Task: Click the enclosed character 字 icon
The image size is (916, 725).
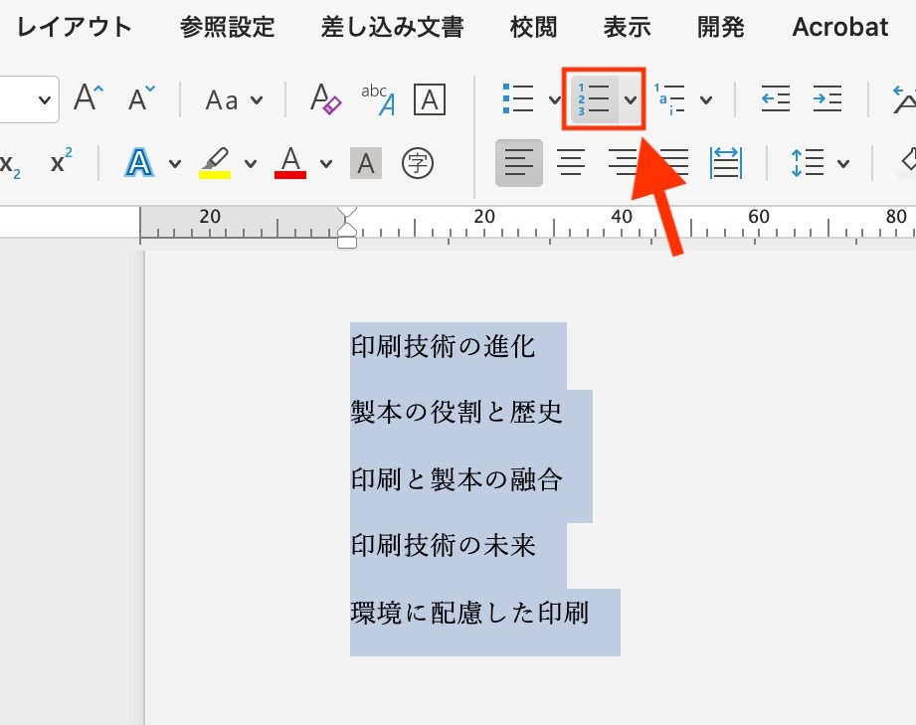Action: 418,163
